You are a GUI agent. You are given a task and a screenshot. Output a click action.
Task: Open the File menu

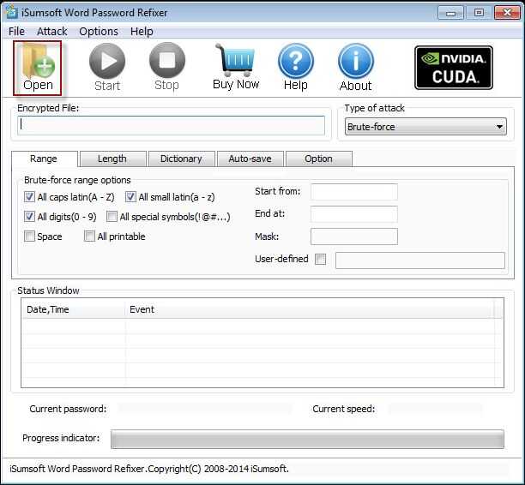(16, 32)
